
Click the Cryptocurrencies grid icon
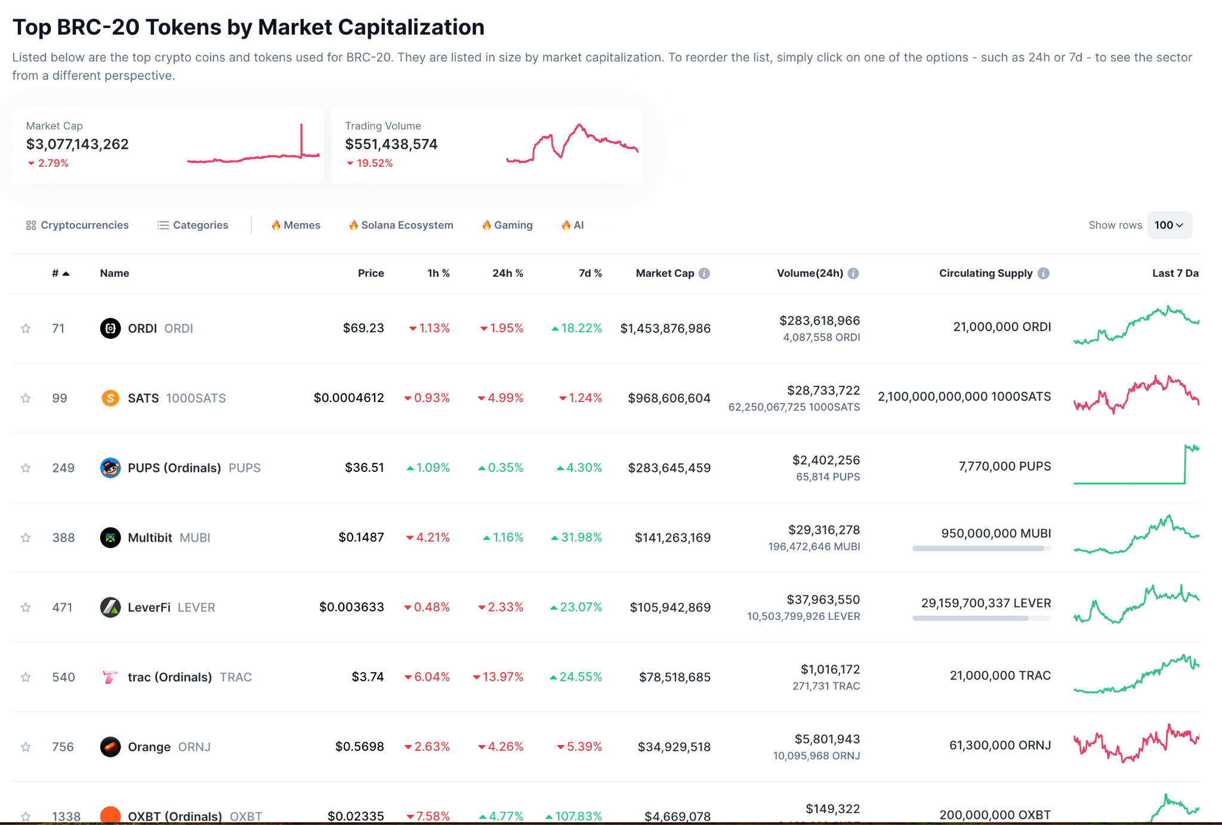(x=31, y=225)
